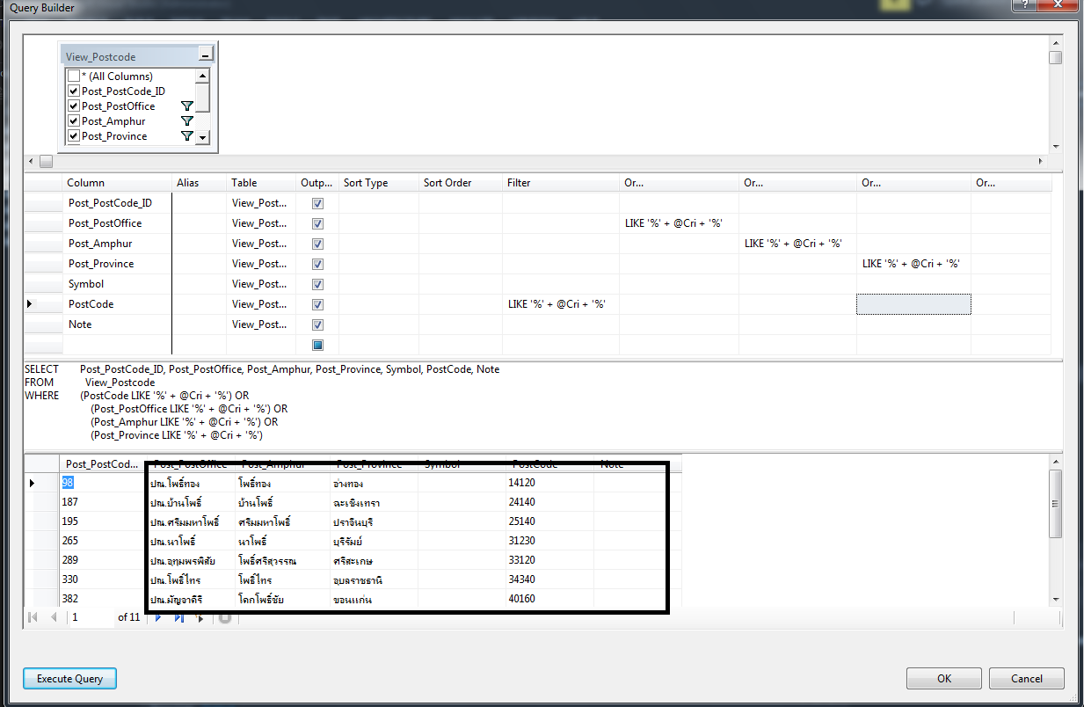
Task: Click the Cancel button
Action: click(1026, 679)
